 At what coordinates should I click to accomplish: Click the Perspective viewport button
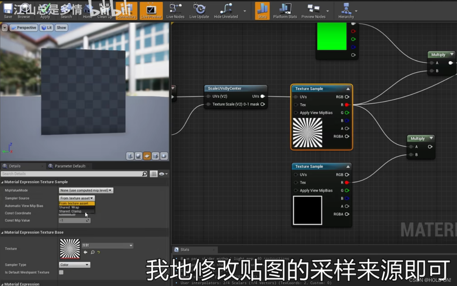pyautogui.click(x=24, y=27)
